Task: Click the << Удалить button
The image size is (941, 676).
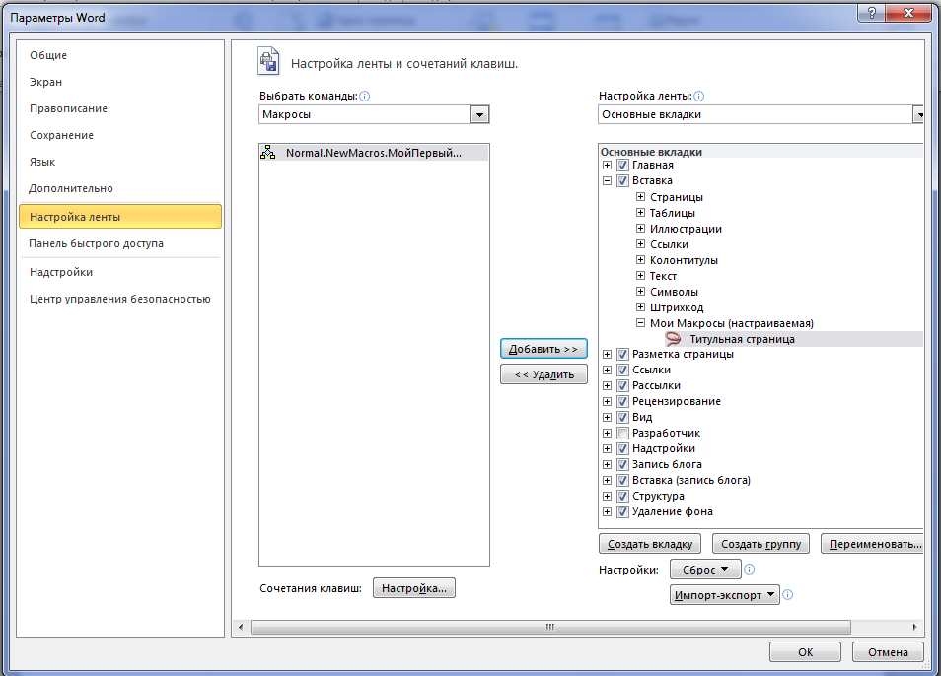Action: (x=543, y=374)
